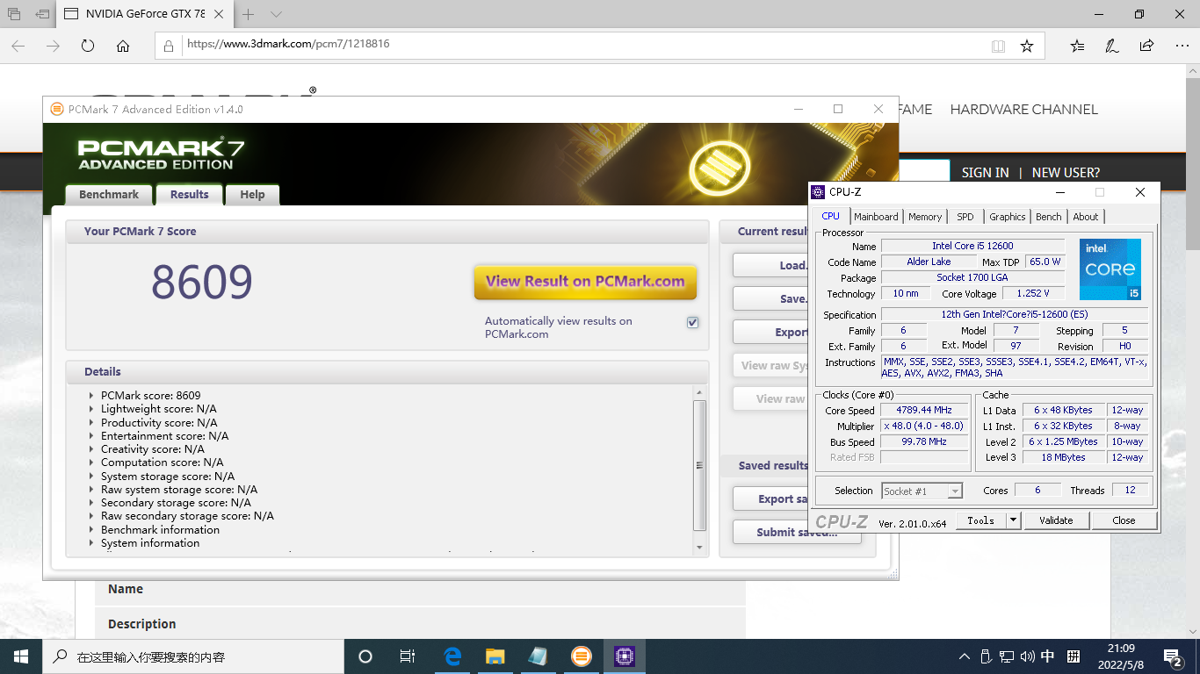
Task: Click the Edge browser back arrow
Action: (x=18, y=46)
